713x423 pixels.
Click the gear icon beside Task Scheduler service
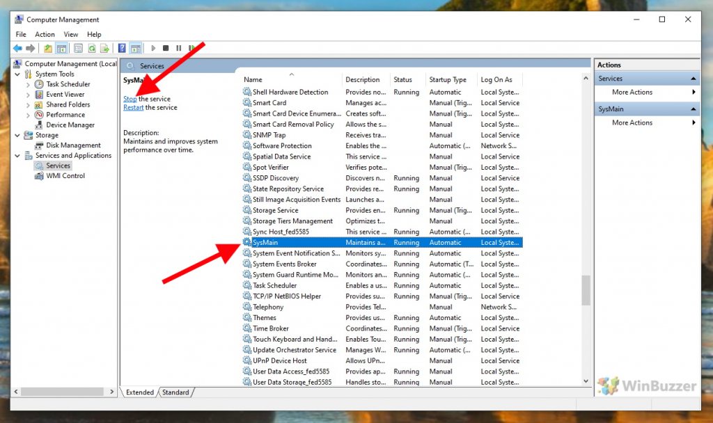[247, 285]
